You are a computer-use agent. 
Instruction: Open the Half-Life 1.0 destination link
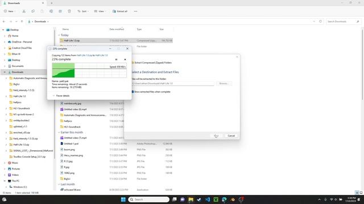click(x=101, y=56)
